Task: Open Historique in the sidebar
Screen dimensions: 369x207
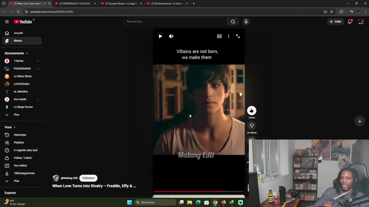Action: coord(22,135)
